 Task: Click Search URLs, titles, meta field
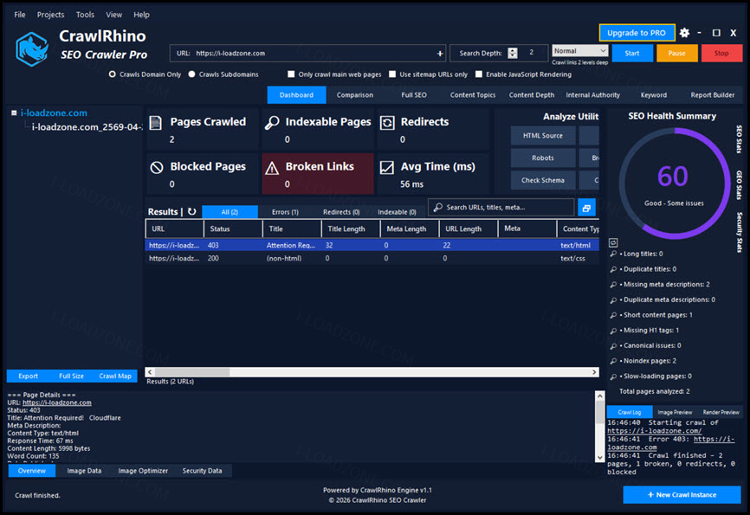point(501,207)
